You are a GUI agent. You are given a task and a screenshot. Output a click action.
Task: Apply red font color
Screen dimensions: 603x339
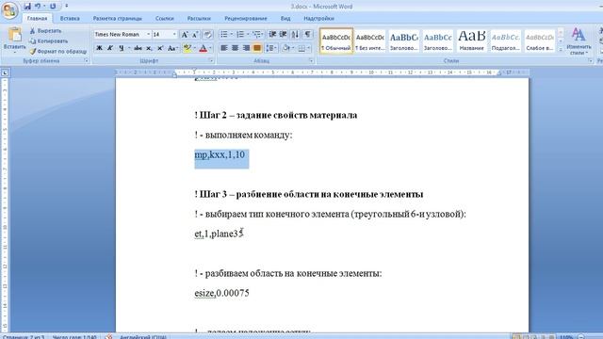[204, 48]
